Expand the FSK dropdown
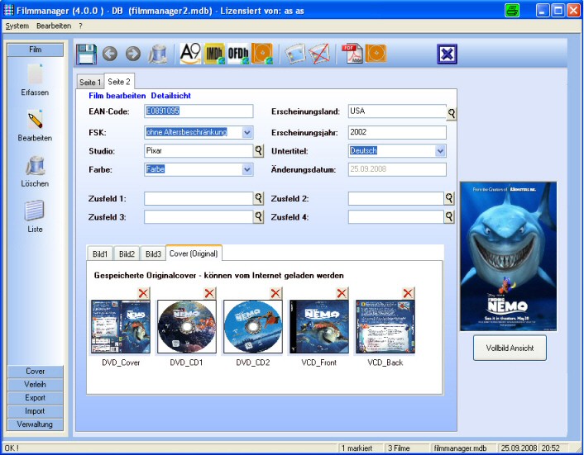 [247, 132]
